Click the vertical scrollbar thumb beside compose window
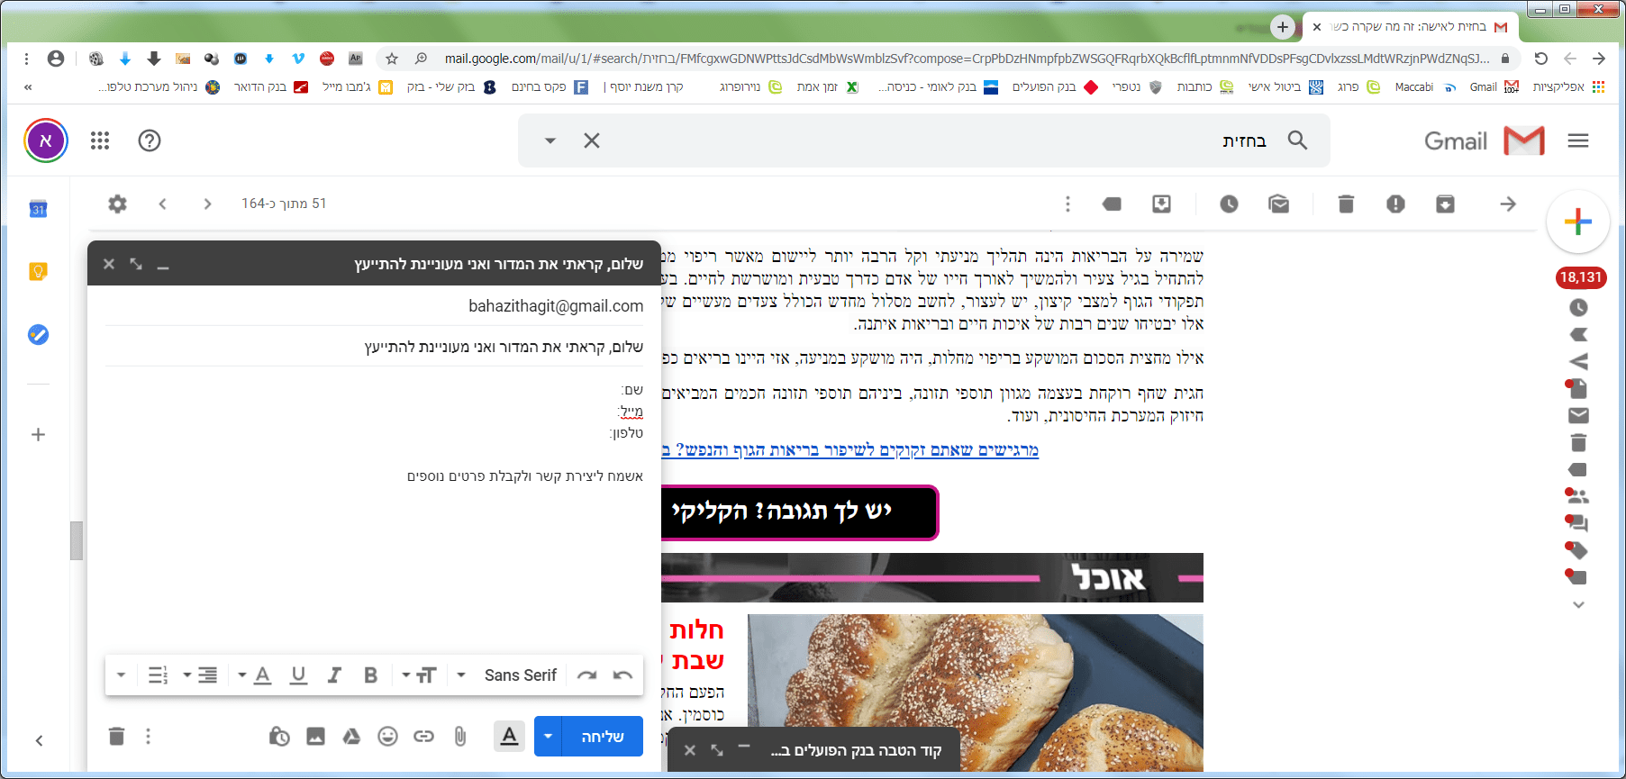 coord(77,540)
